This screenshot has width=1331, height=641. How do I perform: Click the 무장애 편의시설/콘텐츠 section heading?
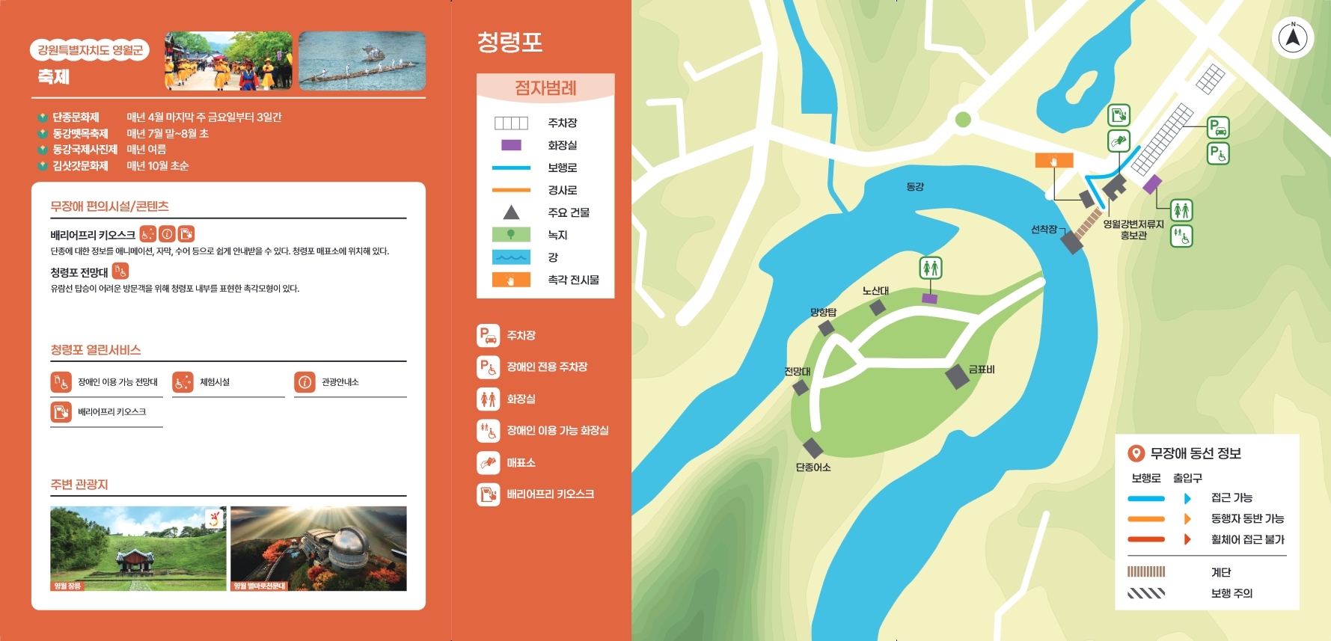point(109,206)
